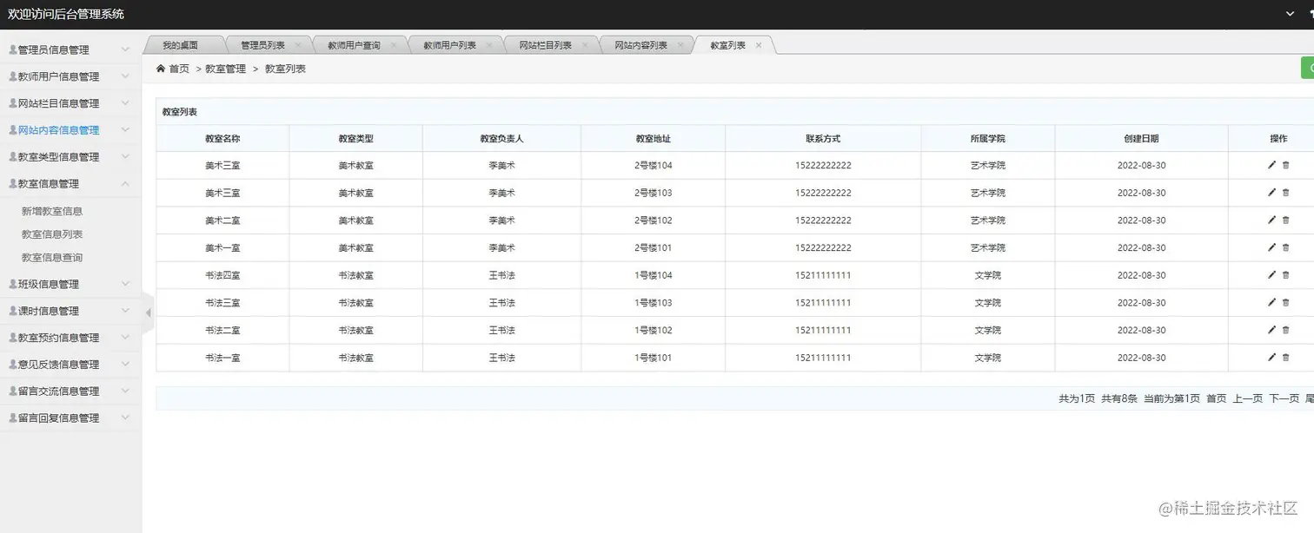Close the active 教室列表 tab
1314x533 pixels.
point(759,45)
